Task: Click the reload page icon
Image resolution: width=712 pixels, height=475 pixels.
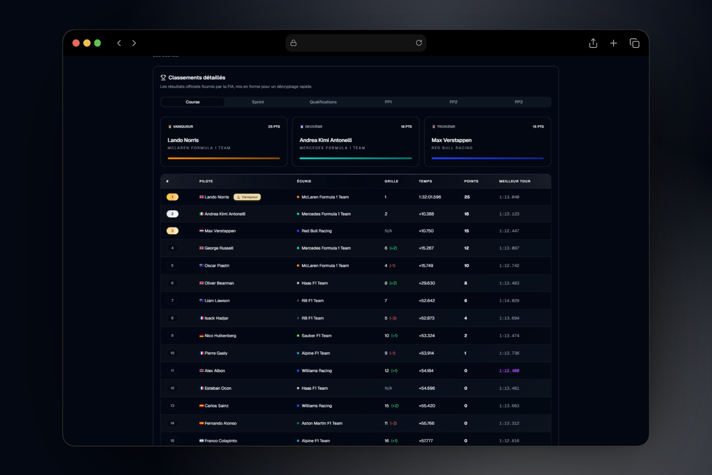Action: point(419,43)
